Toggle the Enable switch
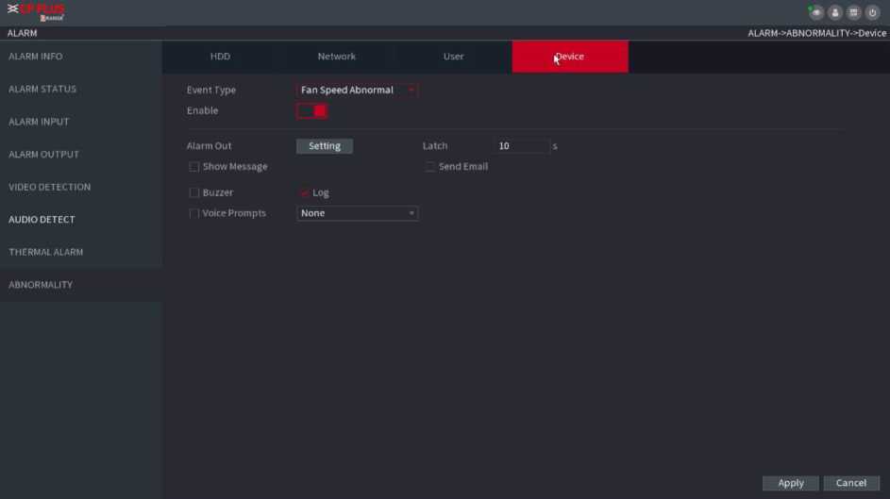Image resolution: width=890 pixels, height=499 pixels. coord(312,111)
